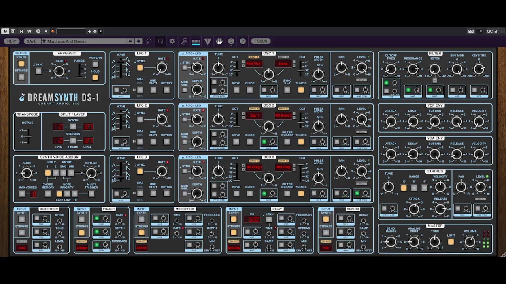Screen dimensions: 506x284
Task: Click the warning triangle panic icon
Action: click(208, 41)
